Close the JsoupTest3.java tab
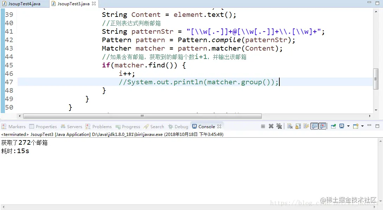The height and width of the screenshot is (210, 383). (x=94, y=4)
